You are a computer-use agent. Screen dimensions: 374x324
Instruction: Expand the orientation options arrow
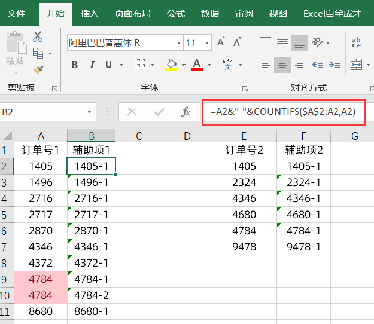click(x=328, y=42)
